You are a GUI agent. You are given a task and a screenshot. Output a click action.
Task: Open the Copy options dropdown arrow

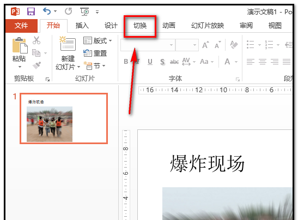(x=45, y=53)
